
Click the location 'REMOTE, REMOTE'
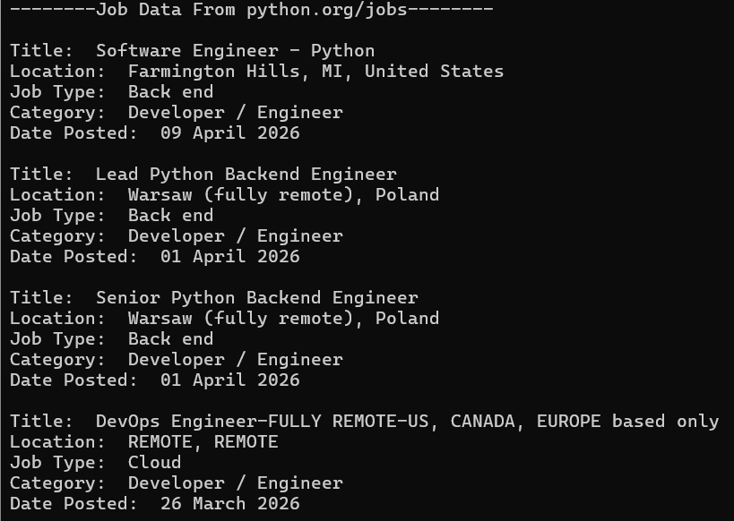pos(203,442)
